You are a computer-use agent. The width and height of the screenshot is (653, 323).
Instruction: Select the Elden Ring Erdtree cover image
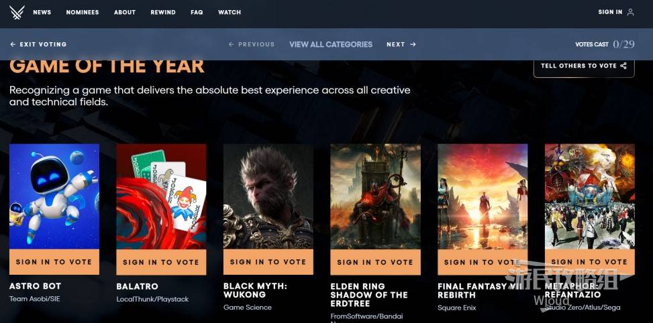point(375,196)
